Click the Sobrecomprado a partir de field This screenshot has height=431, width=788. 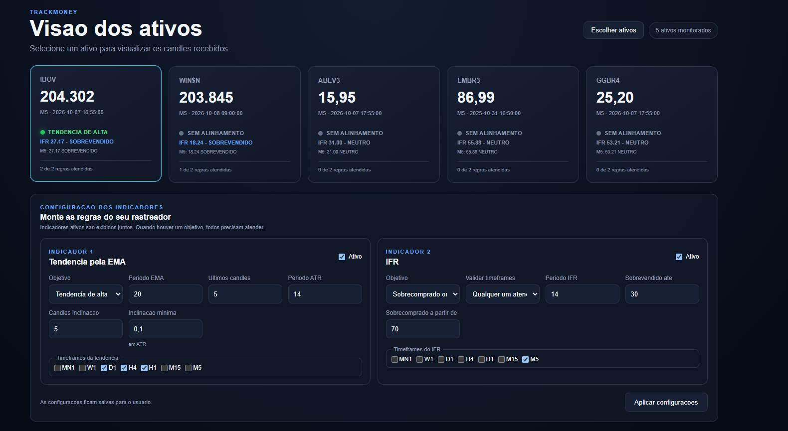click(x=423, y=329)
